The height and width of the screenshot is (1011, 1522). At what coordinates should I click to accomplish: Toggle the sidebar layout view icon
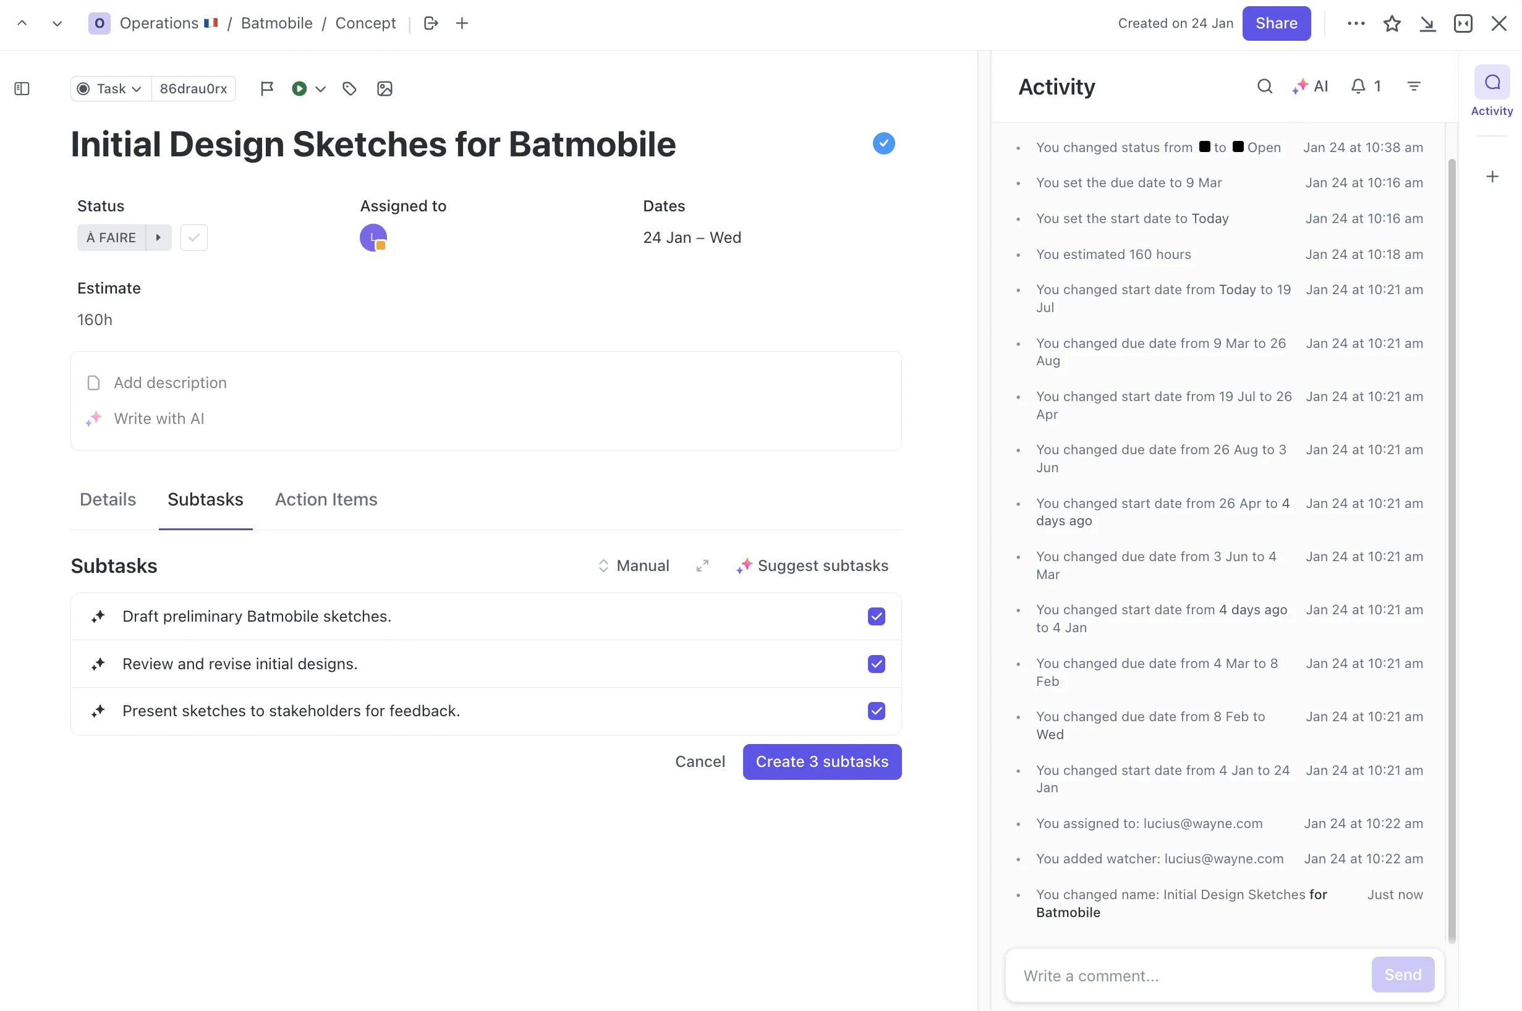1463,23
